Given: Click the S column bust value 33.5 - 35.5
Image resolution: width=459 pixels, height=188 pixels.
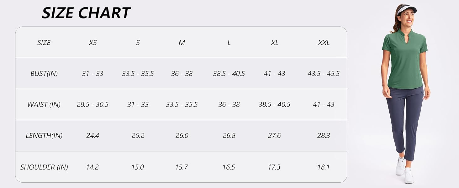Looking at the screenshot, I should click(138, 74).
